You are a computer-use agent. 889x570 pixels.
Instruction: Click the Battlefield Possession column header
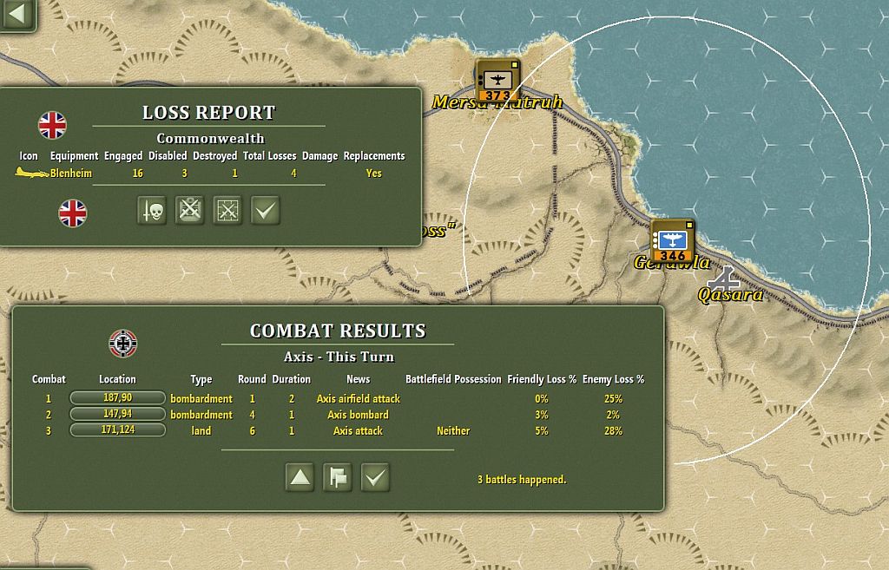[453, 379]
